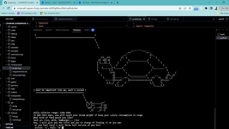The image size is (229, 129).
Task: Open the browser side panel icon
Action: [211, 8]
